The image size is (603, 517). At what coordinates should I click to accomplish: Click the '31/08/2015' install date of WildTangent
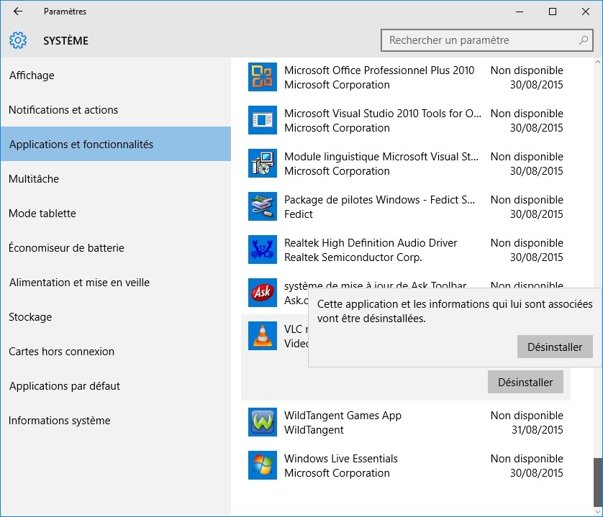point(537,430)
